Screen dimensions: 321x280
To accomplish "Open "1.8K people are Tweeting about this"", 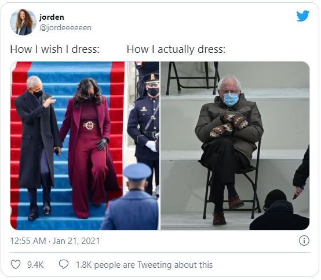I will 144,265.
